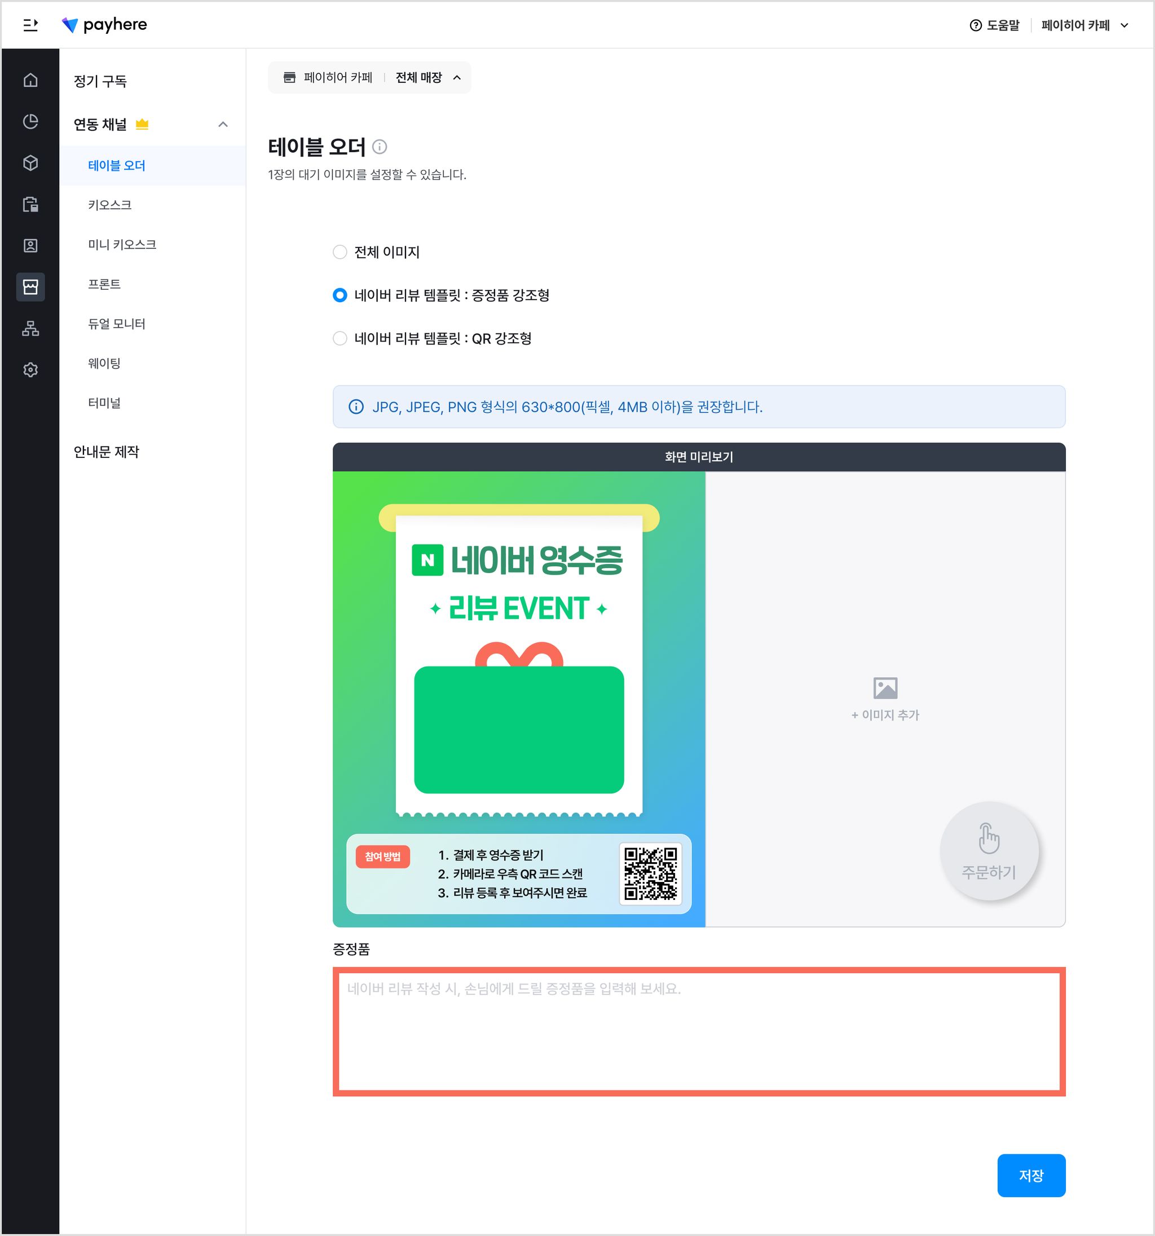Open the 페이히어 카페 account dropdown at top right
The height and width of the screenshot is (1236, 1155).
[x=1085, y=25]
